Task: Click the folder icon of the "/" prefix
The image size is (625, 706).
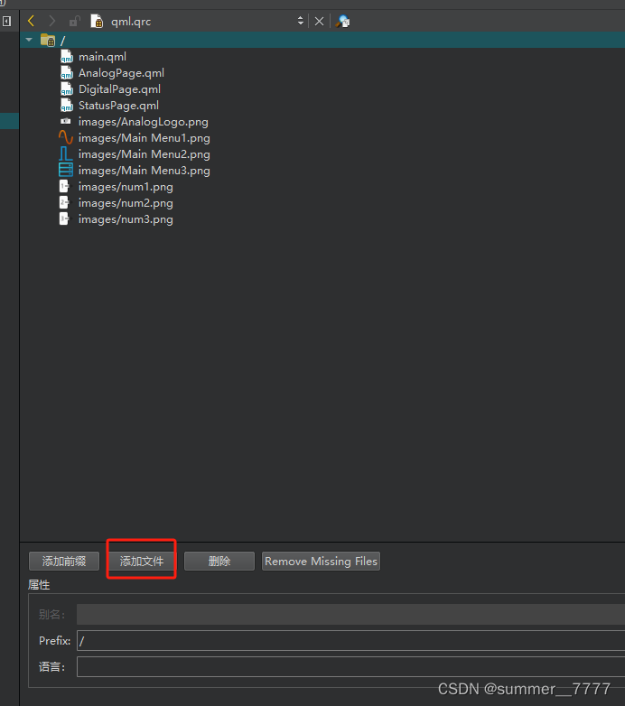Action: (48, 40)
